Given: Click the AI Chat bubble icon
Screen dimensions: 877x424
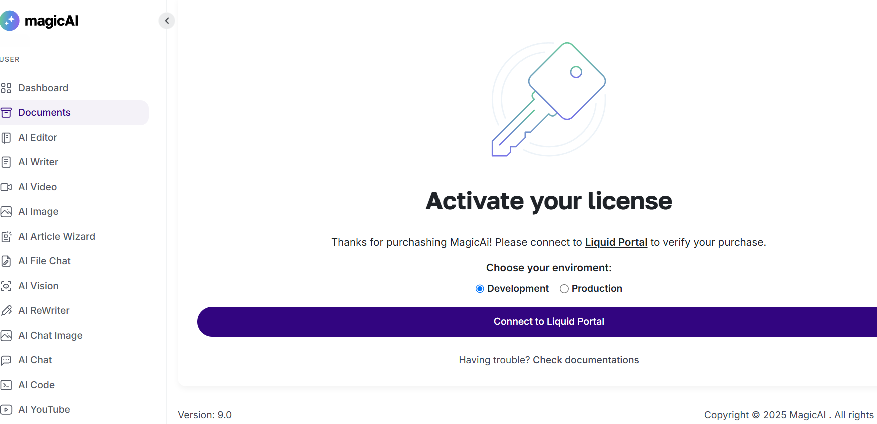Looking at the screenshot, I should [6, 360].
